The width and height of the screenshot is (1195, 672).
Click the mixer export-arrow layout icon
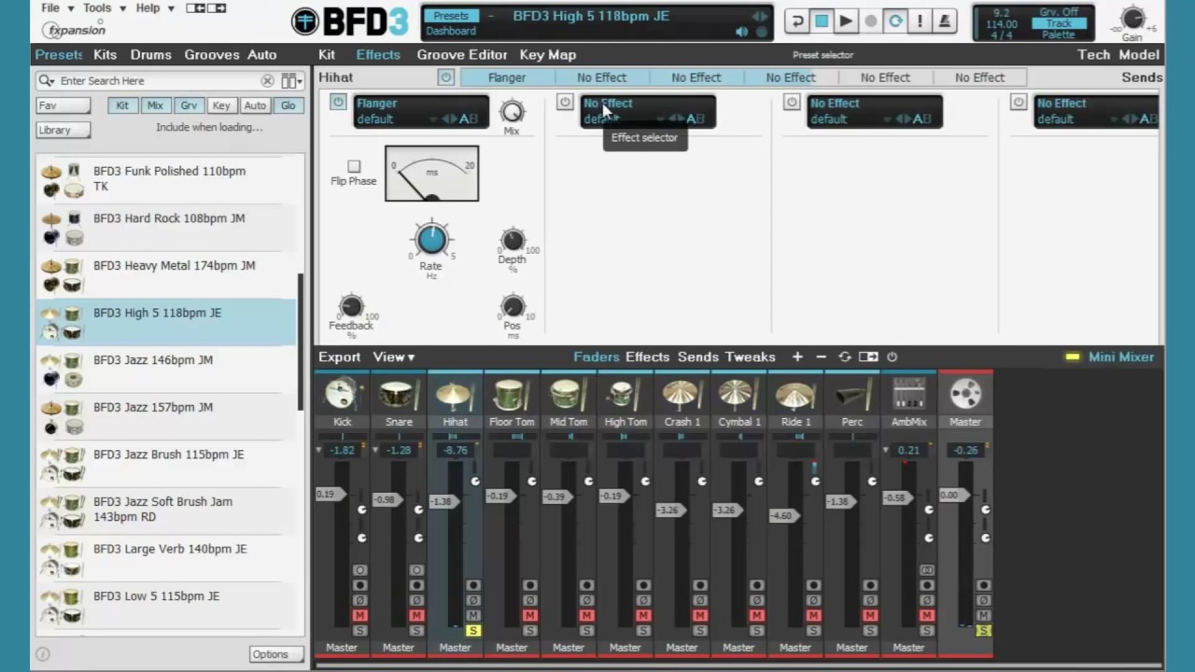868,357
